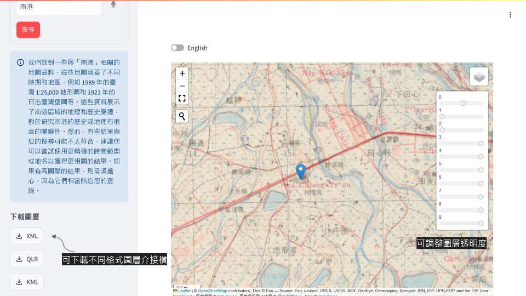Open the map search magnifier tool

tap(182, 116)
